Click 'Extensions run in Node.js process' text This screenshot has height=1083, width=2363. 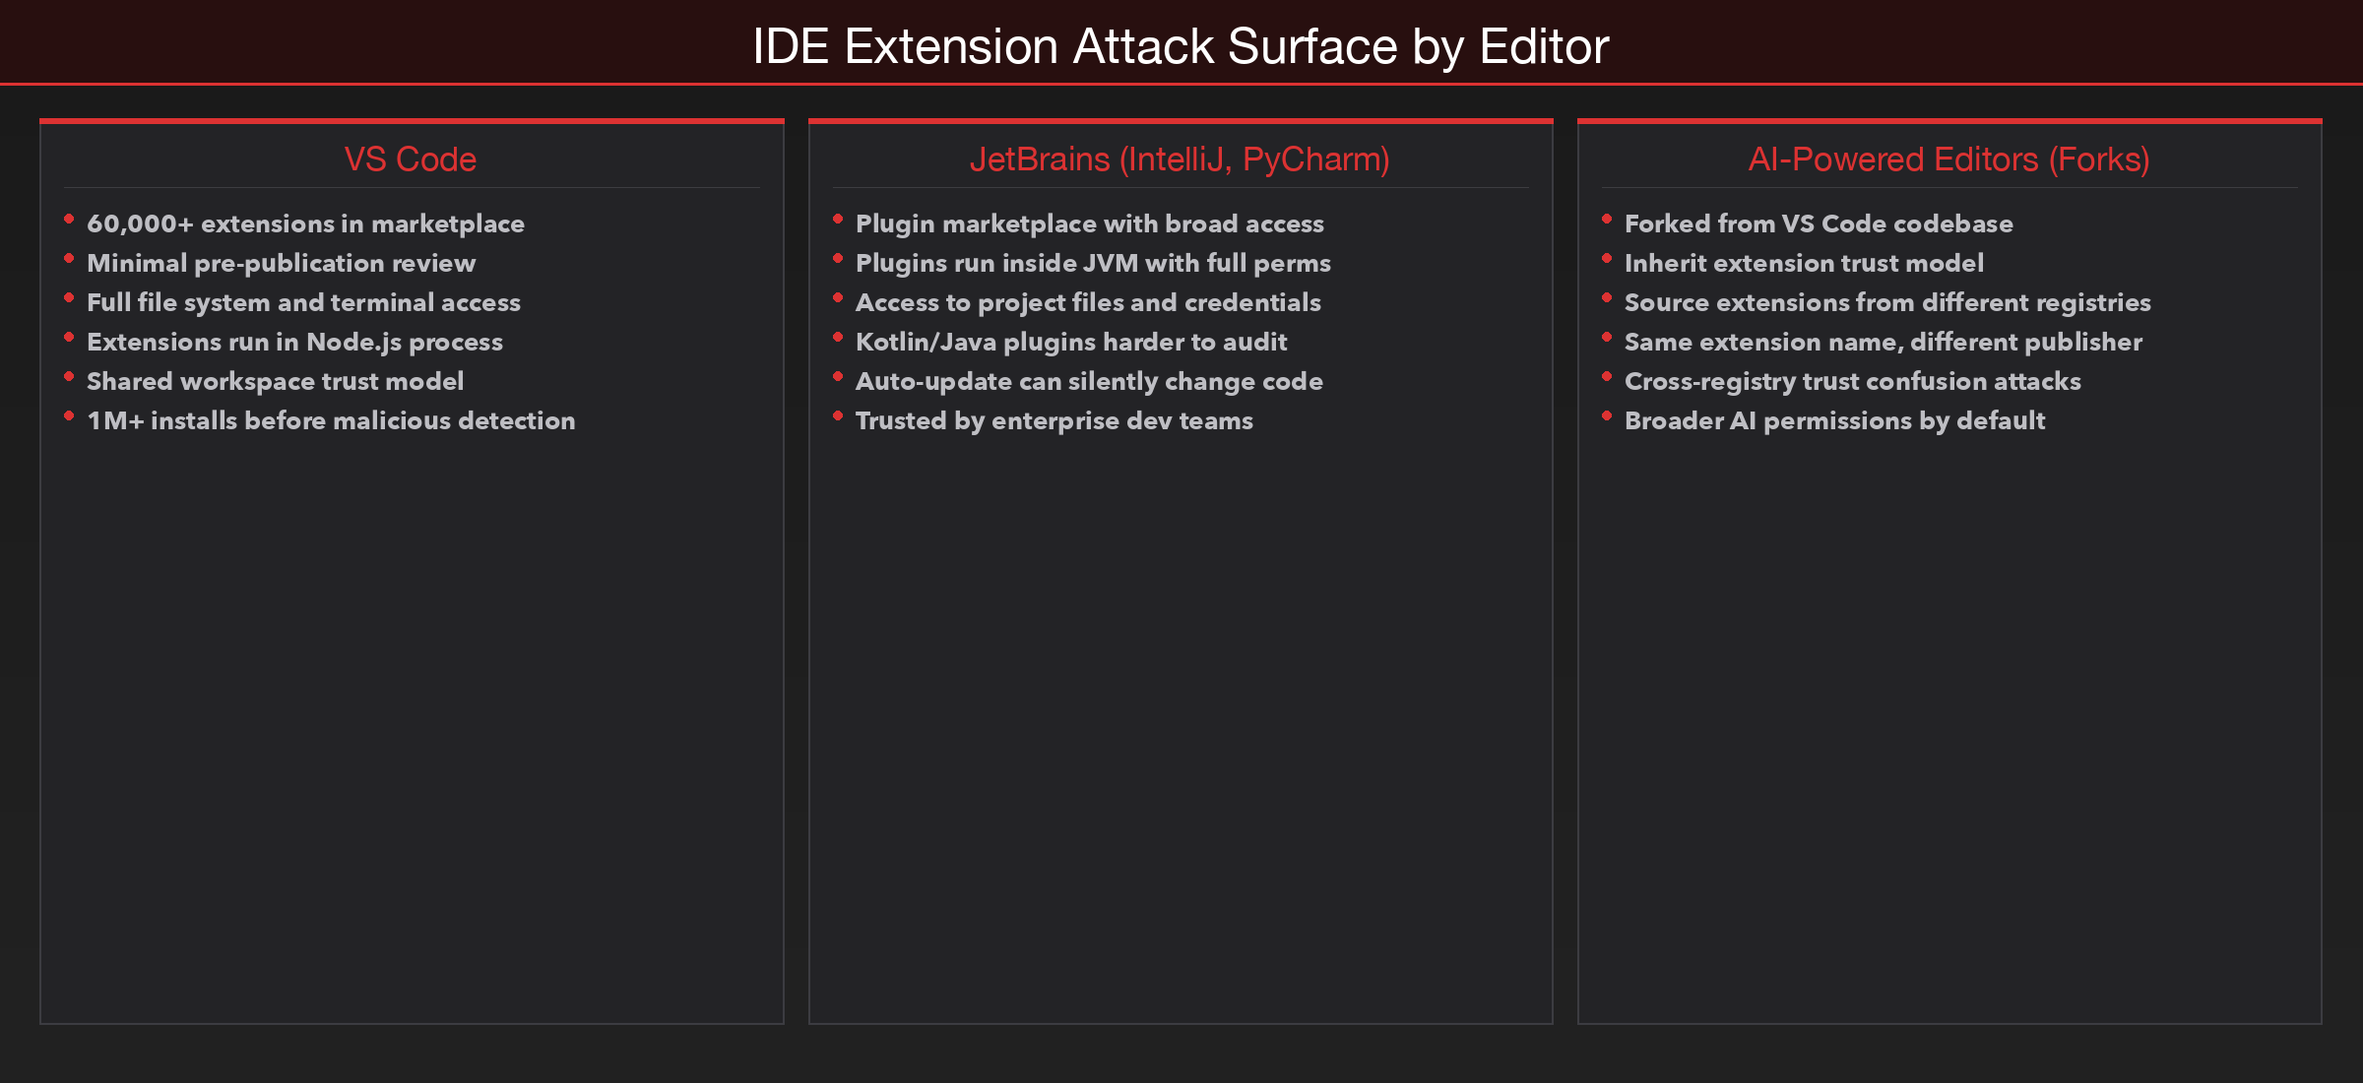(x=294, y=342)
